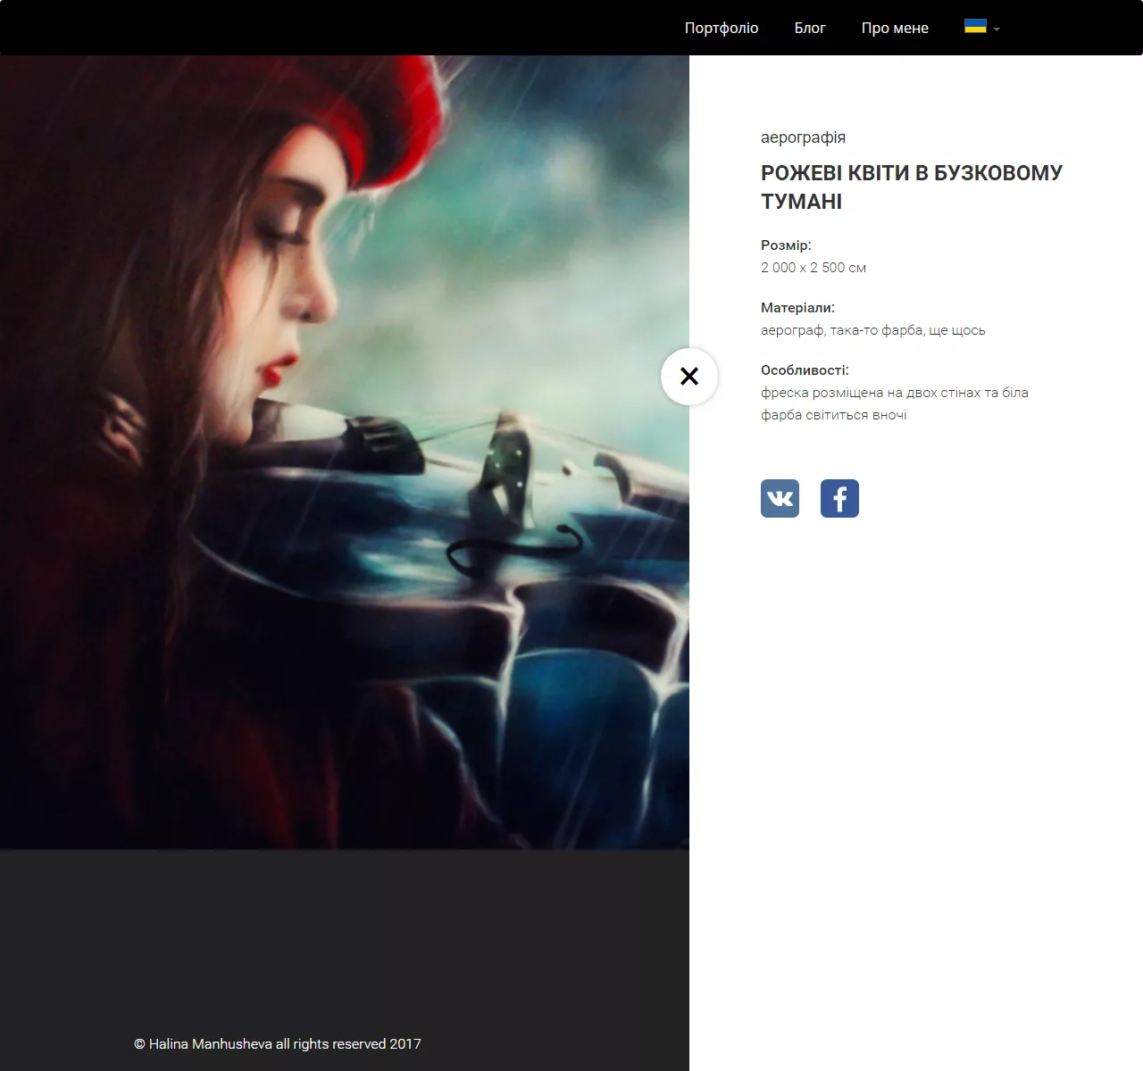This screenshot has height=1071, width=1143.
Task: Click the dark area below the artwork
Action: click(x=344, y=937)
